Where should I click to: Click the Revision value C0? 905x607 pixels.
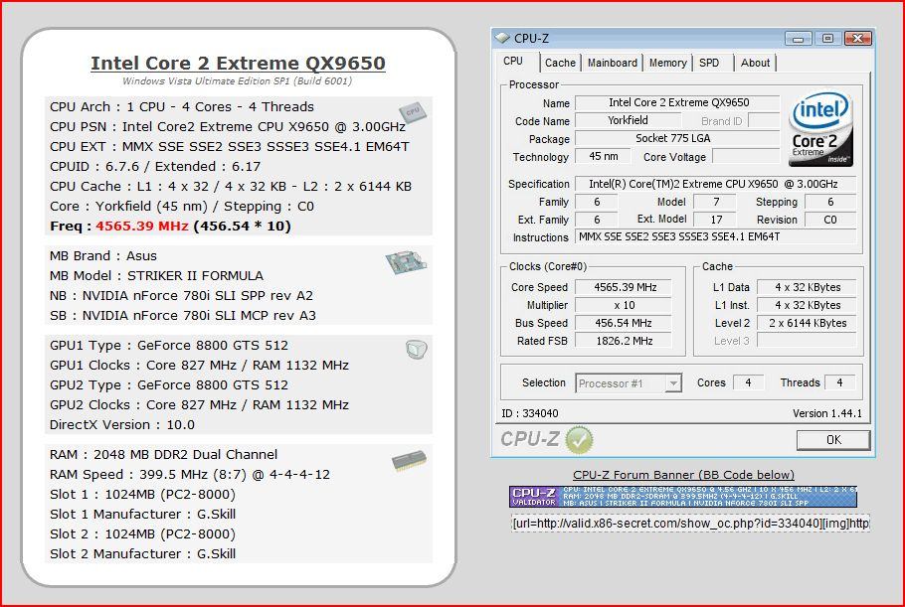tap(830, 220)
